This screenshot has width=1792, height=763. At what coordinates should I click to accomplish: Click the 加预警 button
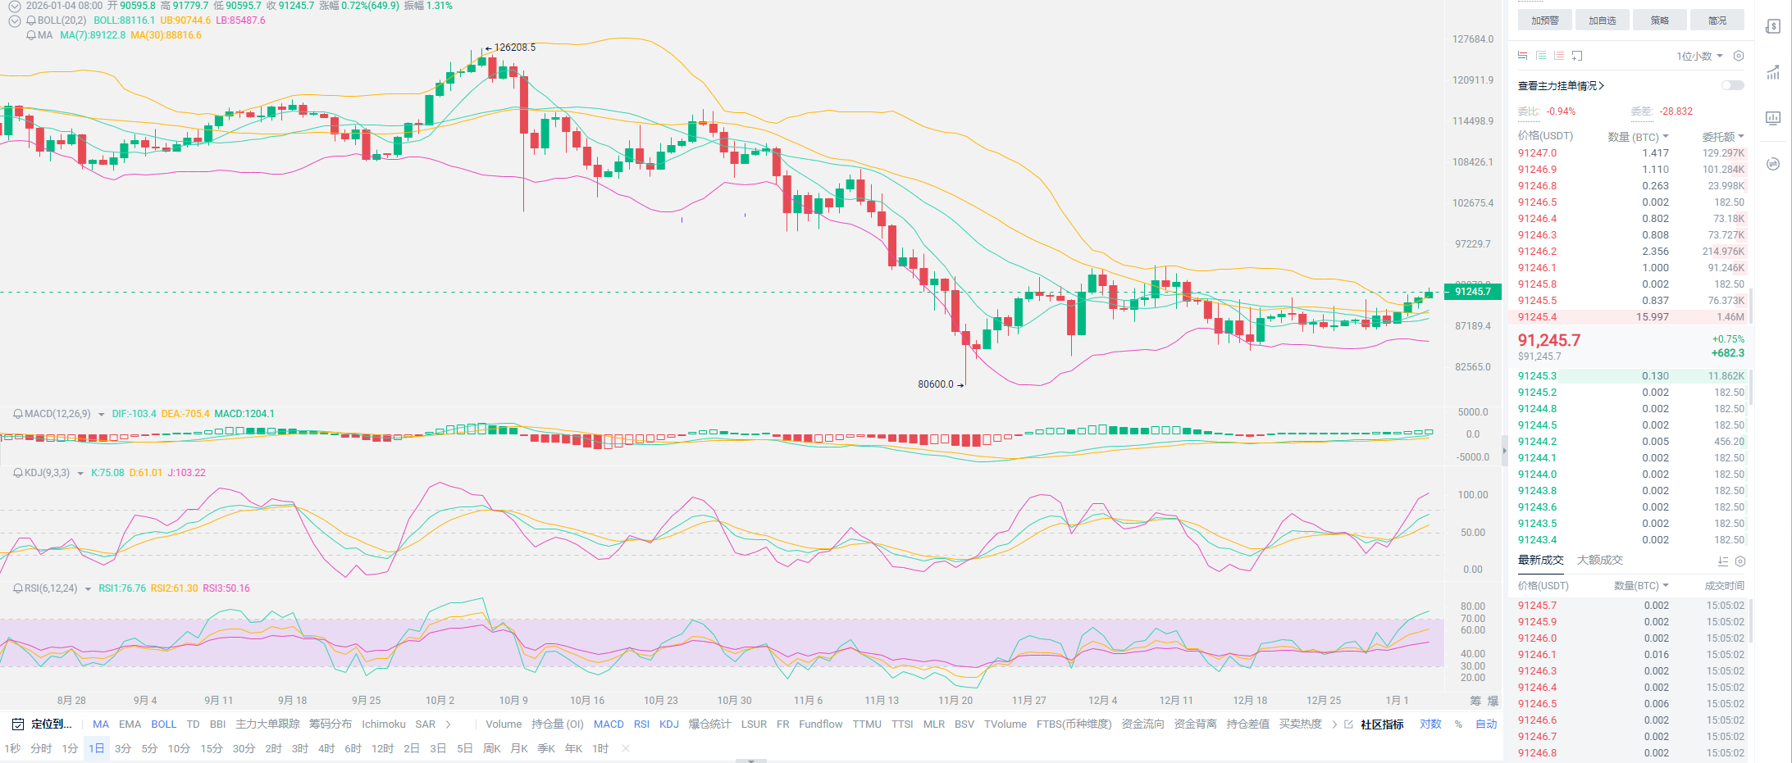[1544, 20]
